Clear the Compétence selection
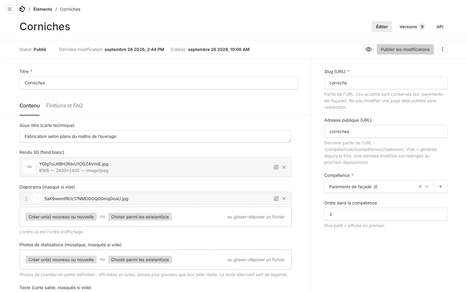The image size is (467, 292). click(x=420, y=187)
